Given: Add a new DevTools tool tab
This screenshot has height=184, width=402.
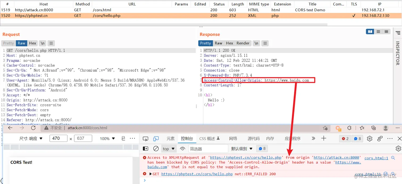Looking at the screenshot, I should tap(324, 138).
